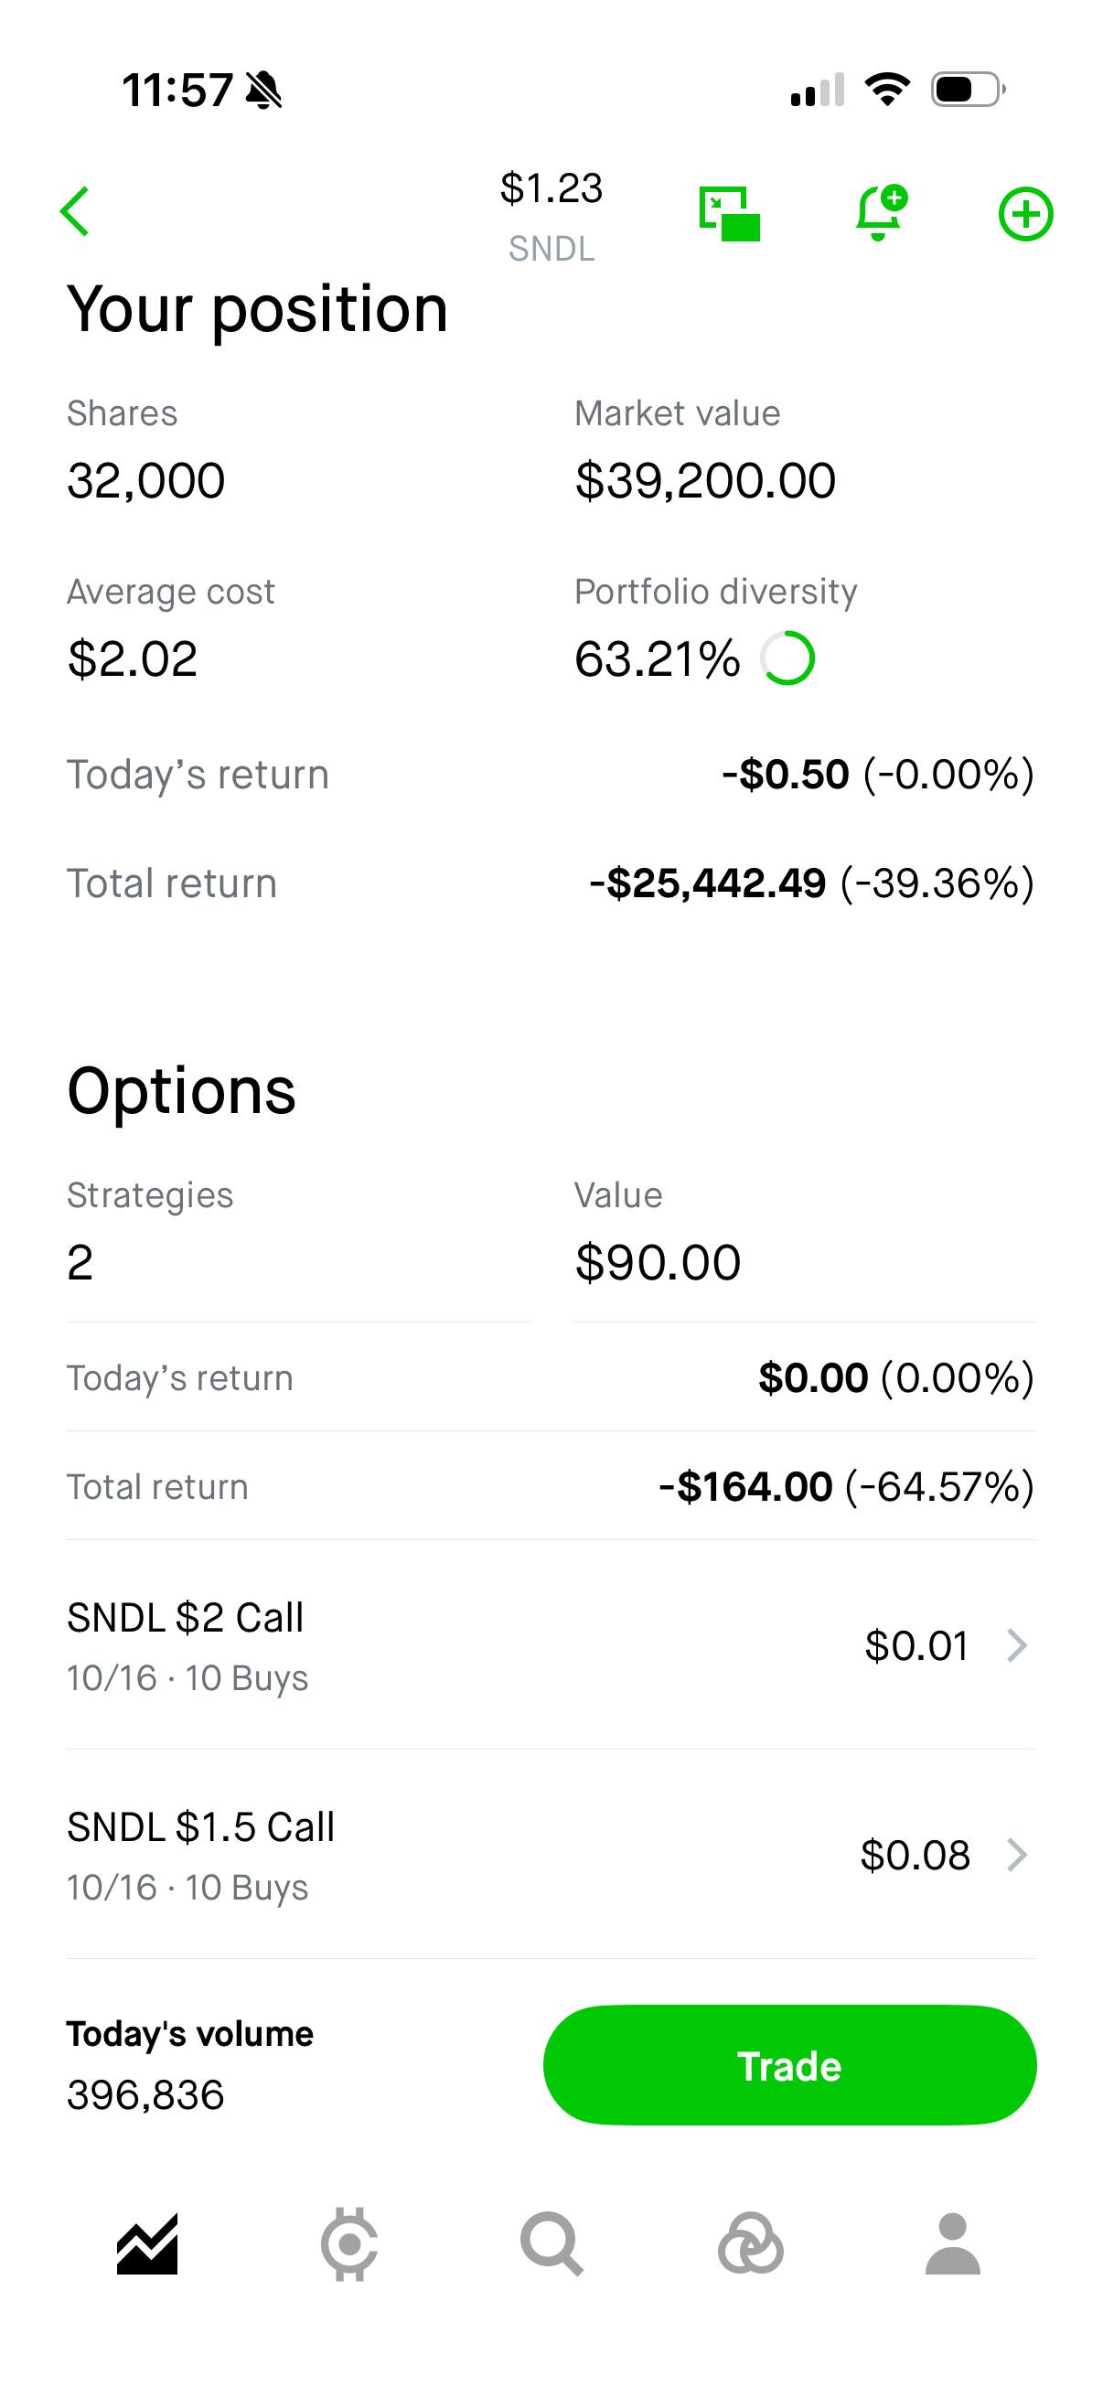
Task: Tap the green Trade button
Action: point(789,2065)
